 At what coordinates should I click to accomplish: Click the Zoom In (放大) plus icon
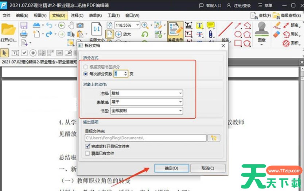pyautogui.click(x=118, y=34)
